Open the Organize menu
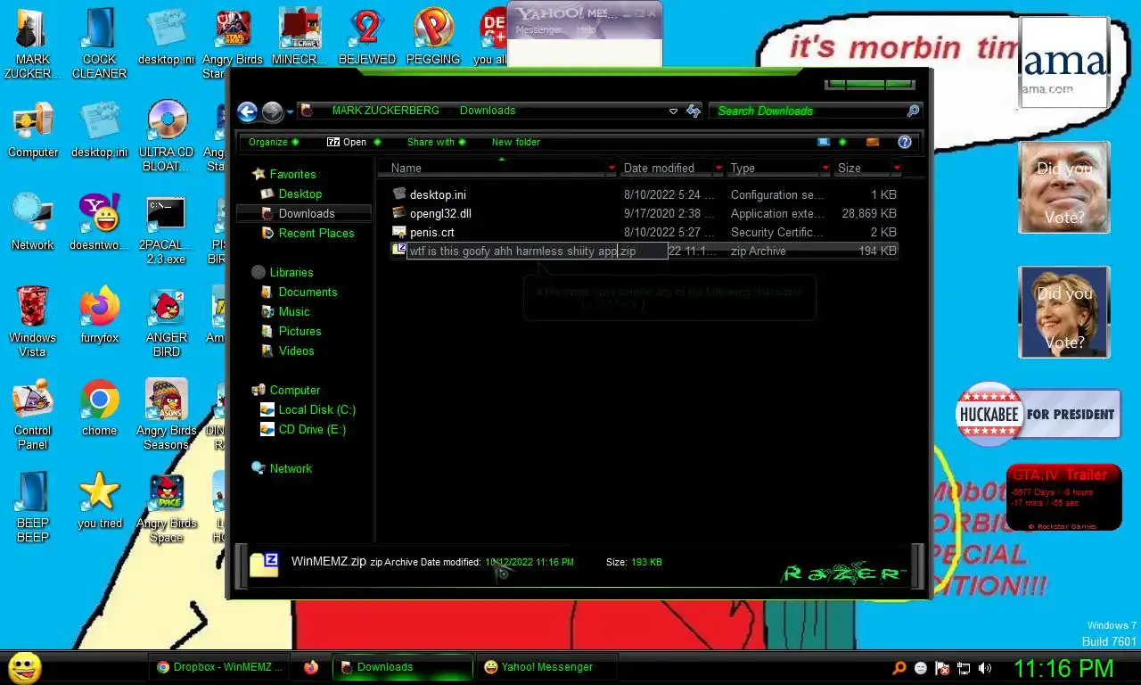1141x685 pixels. (274, 142)
